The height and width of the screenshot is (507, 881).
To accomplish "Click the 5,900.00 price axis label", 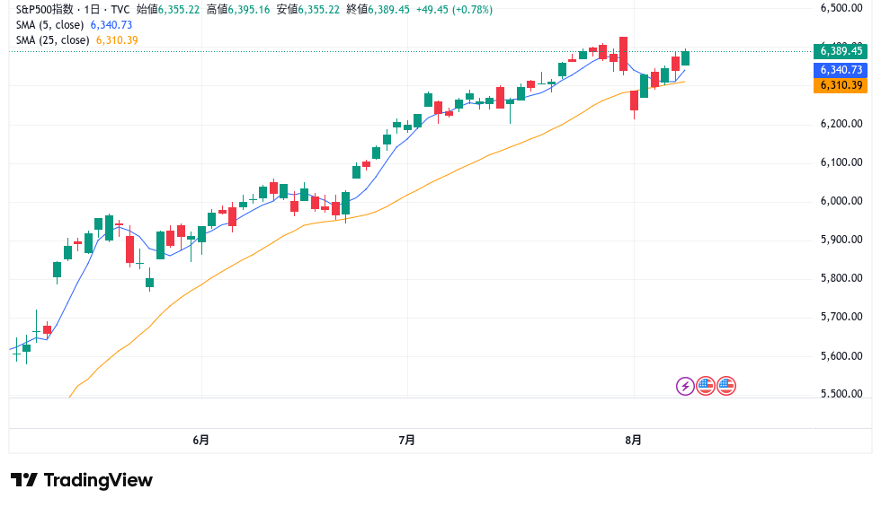I will point(841,240).
